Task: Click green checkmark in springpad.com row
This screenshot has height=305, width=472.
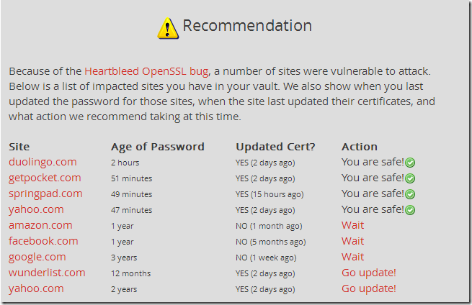Action: tap(410, 195)
